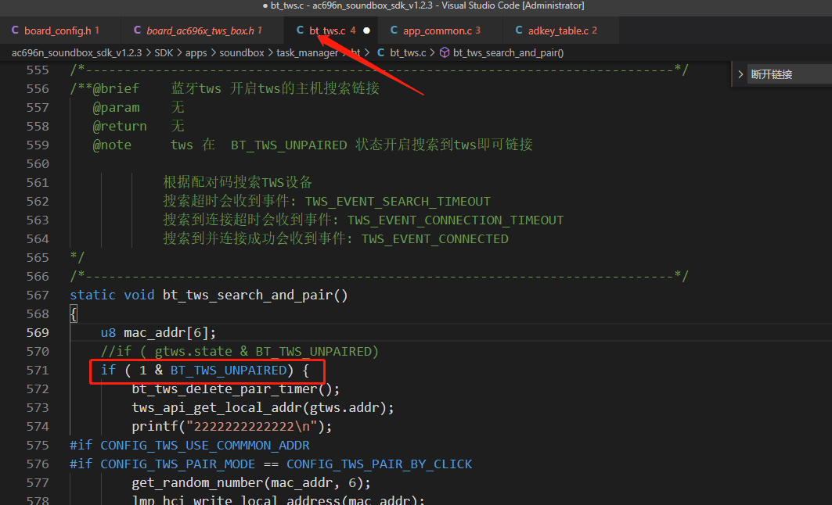Click the function name bt_tws_search_and_pair in code

point(248,295)
